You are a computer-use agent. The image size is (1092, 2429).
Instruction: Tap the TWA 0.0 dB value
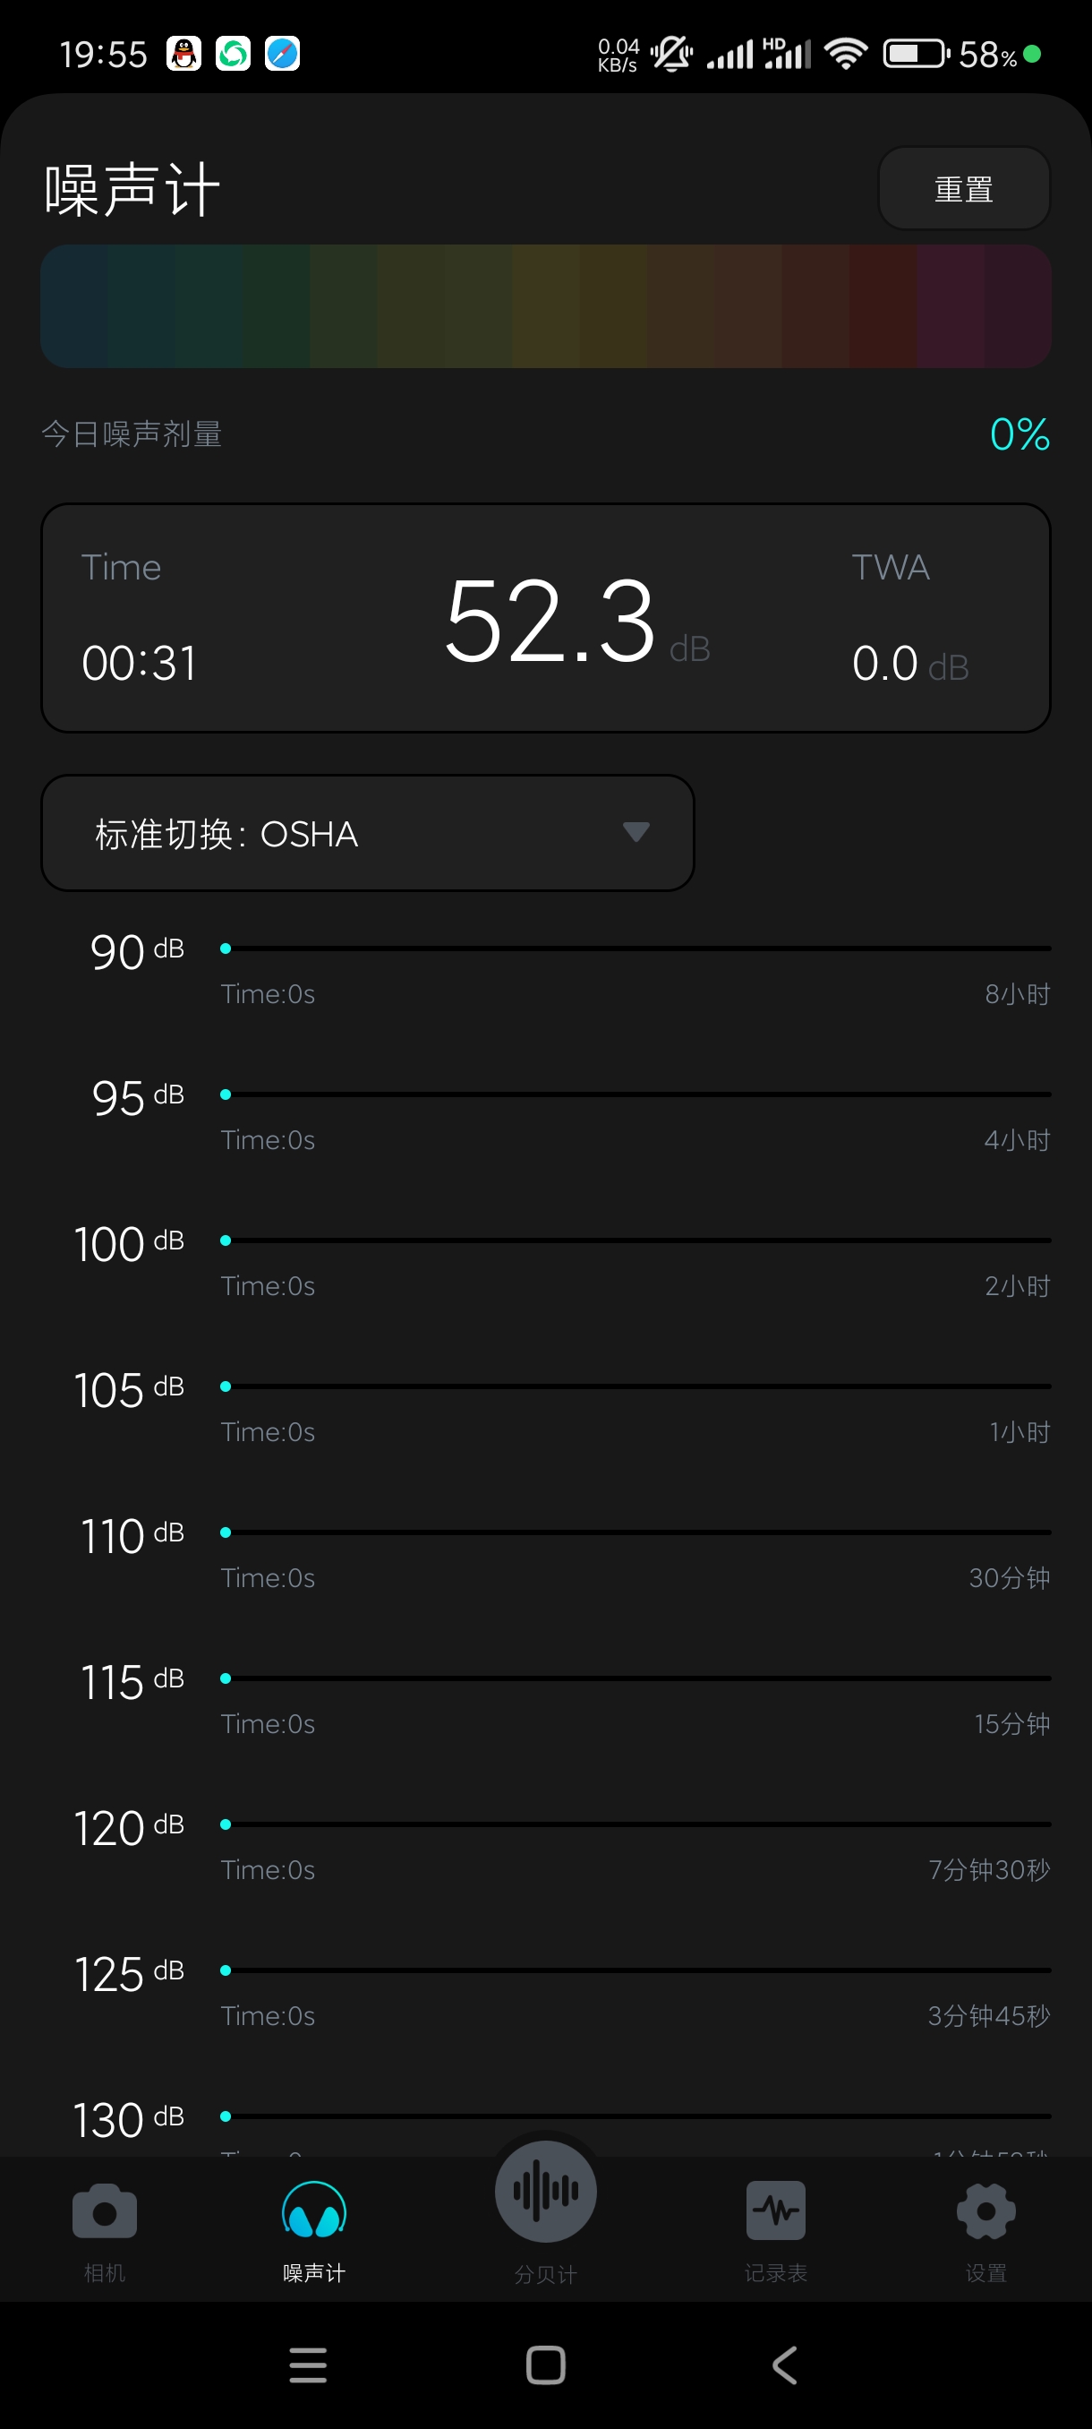(x=910, y=664)
